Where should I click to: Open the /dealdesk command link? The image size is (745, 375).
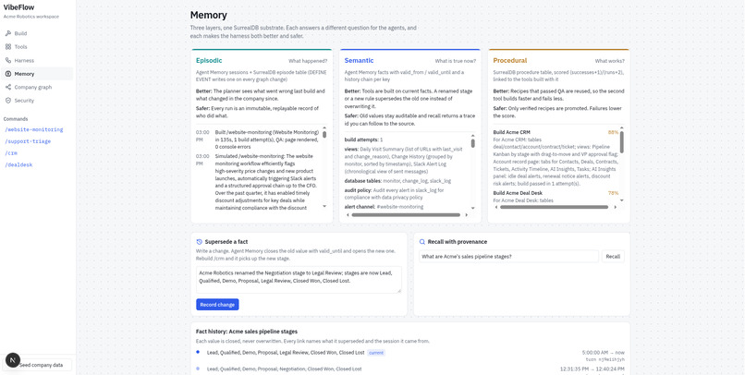click(x=18, y=164)
